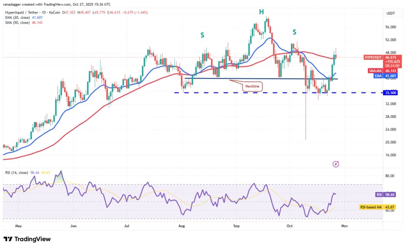Viewport: 406px width, 248px height.
Task: Click the purple lightning bolt icon
Action: pyautogui.click(x=336, y=164)
